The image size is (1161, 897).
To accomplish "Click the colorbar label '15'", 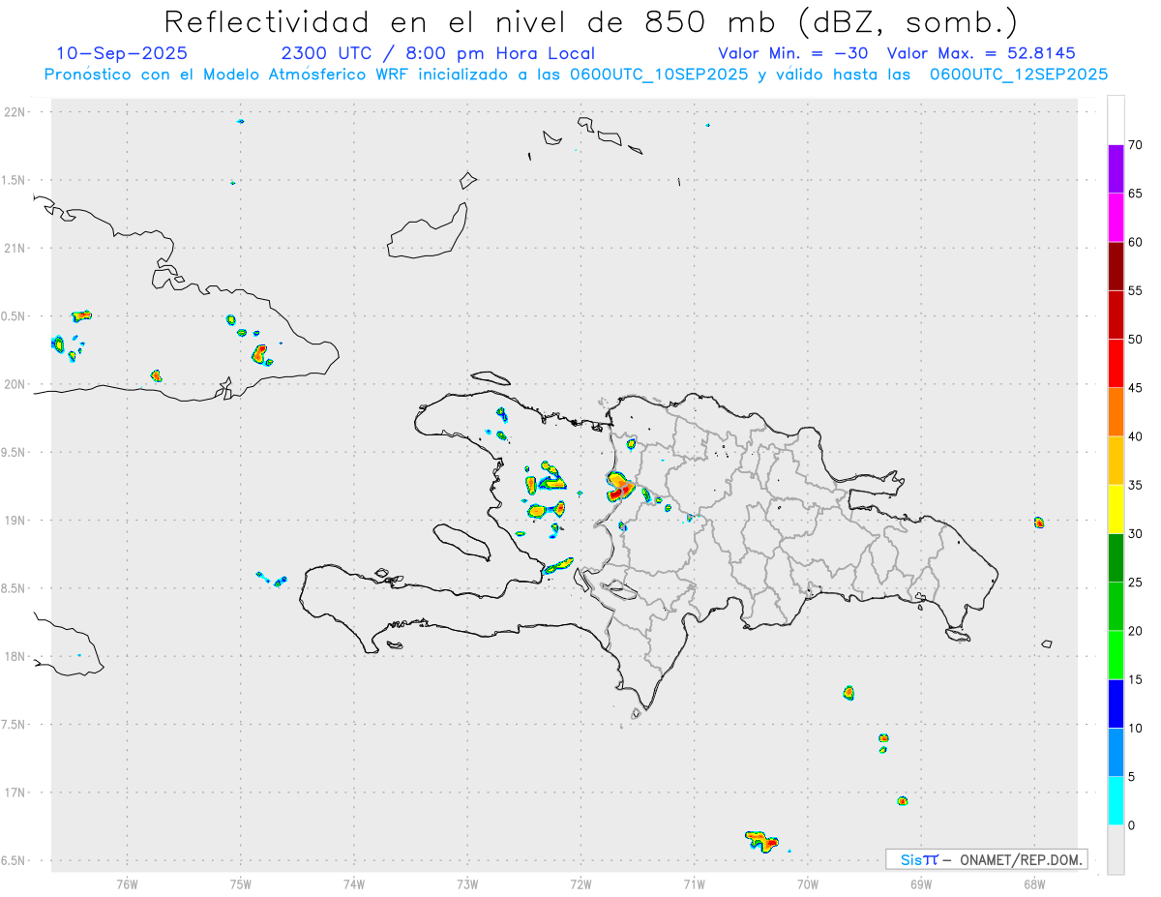I will 1135,679.
